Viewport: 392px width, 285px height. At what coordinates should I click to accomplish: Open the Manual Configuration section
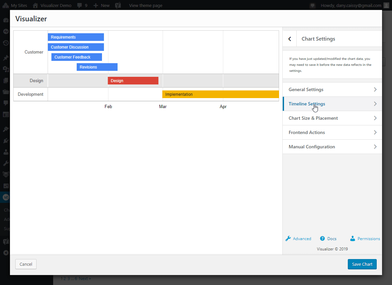coord(332,147)
